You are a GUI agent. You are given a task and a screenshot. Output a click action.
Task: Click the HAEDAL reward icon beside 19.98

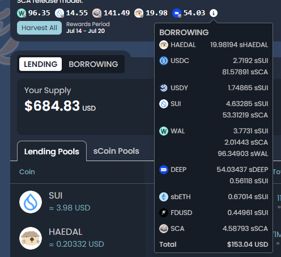[139, 13]
